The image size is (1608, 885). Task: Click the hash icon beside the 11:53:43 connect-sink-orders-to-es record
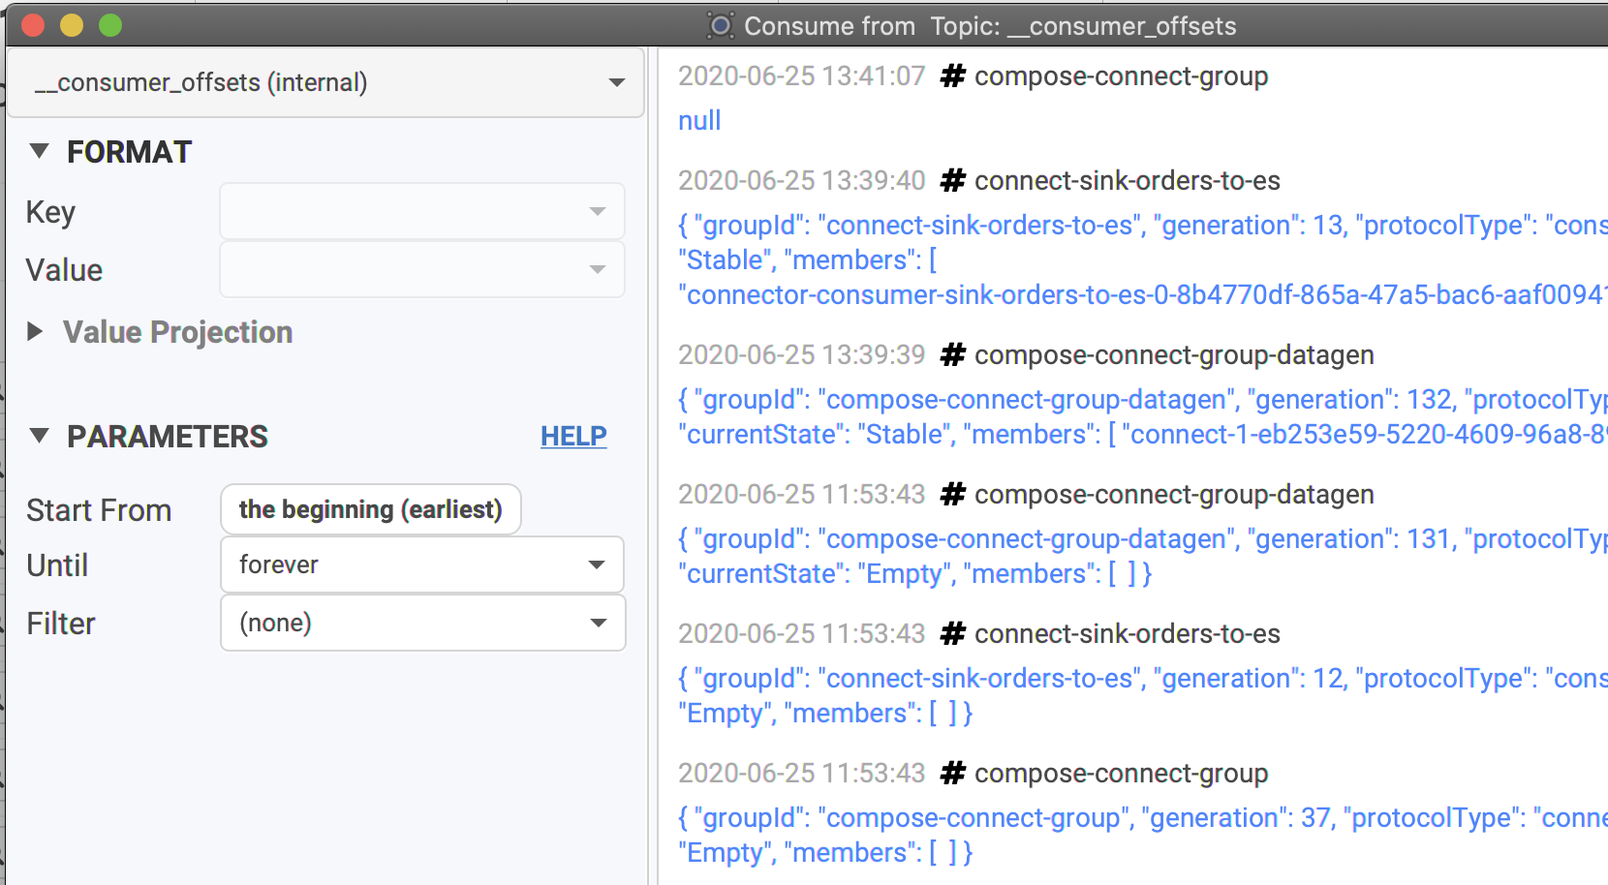click(953, 634)
